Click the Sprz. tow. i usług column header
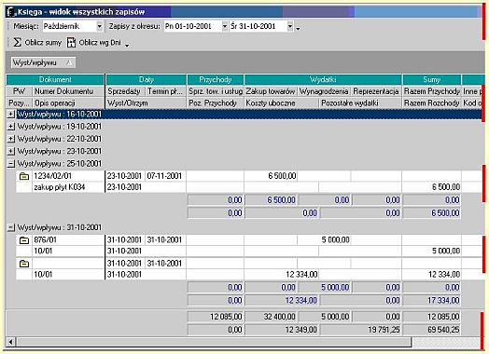Screen dimensions: 489x354 [216, 91]
